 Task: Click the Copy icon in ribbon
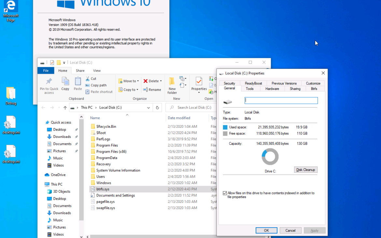[x=65, y=82]
